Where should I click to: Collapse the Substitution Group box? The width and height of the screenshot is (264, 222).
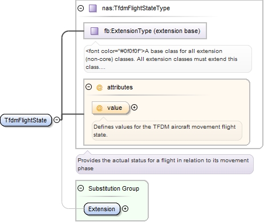[x=81, y=188]
